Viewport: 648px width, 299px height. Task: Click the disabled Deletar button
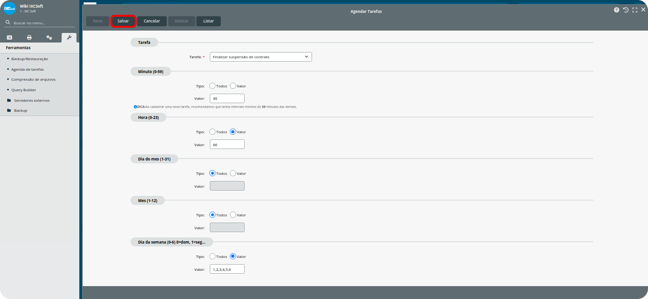182,21
